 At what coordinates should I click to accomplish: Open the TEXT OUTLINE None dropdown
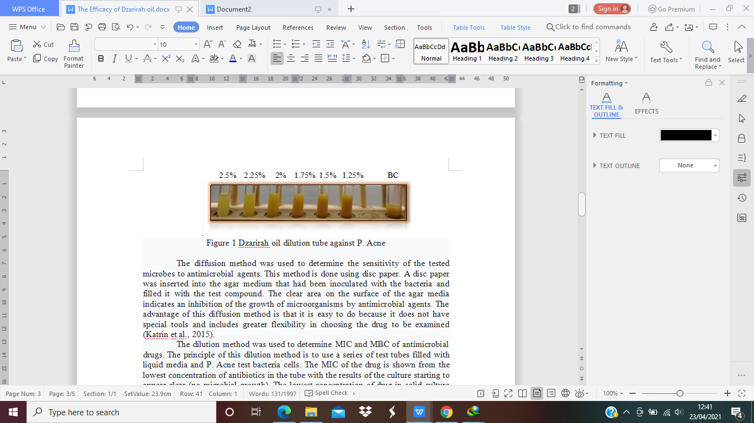click(x=689, y=165)
